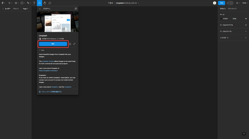The image size is (249, 139).
Task: Switch to the プロトタイプ tab
Action: 232,9
